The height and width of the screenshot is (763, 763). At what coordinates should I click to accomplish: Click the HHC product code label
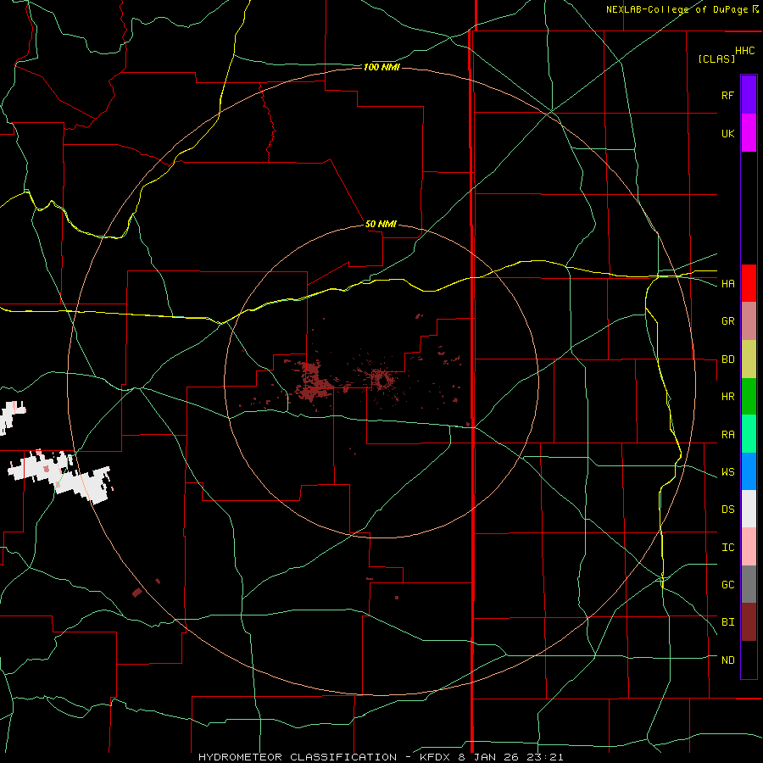[x=744, y=51]
